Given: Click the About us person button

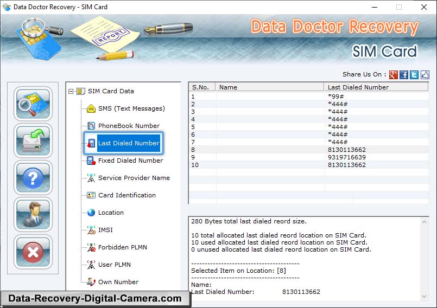Looking at the screenshot, I should click(33, 214).
